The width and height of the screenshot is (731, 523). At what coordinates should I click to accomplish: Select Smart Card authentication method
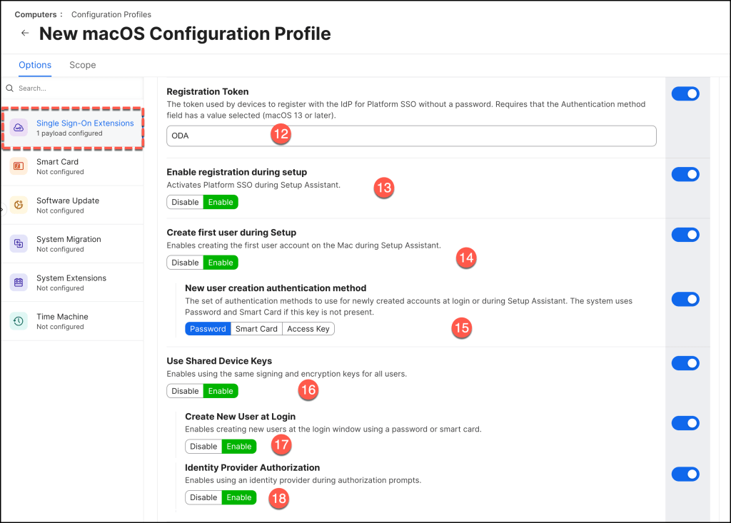[x=256, y=329]
